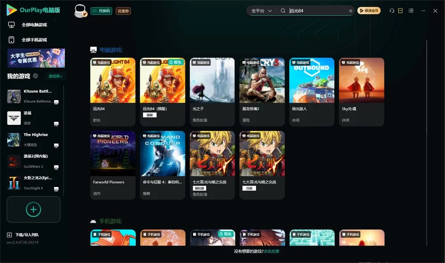Clear the search field with the x icon

click(x=351, y=11)
